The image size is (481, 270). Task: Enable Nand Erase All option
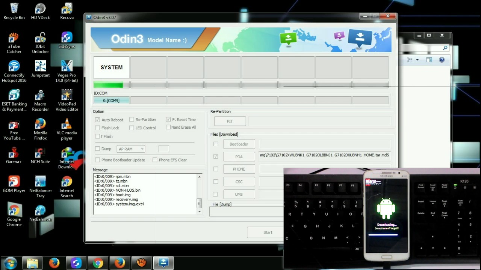[168, 127]
